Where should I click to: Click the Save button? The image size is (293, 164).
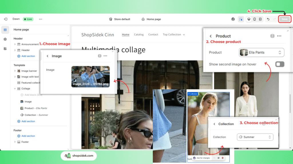[284, 19]
